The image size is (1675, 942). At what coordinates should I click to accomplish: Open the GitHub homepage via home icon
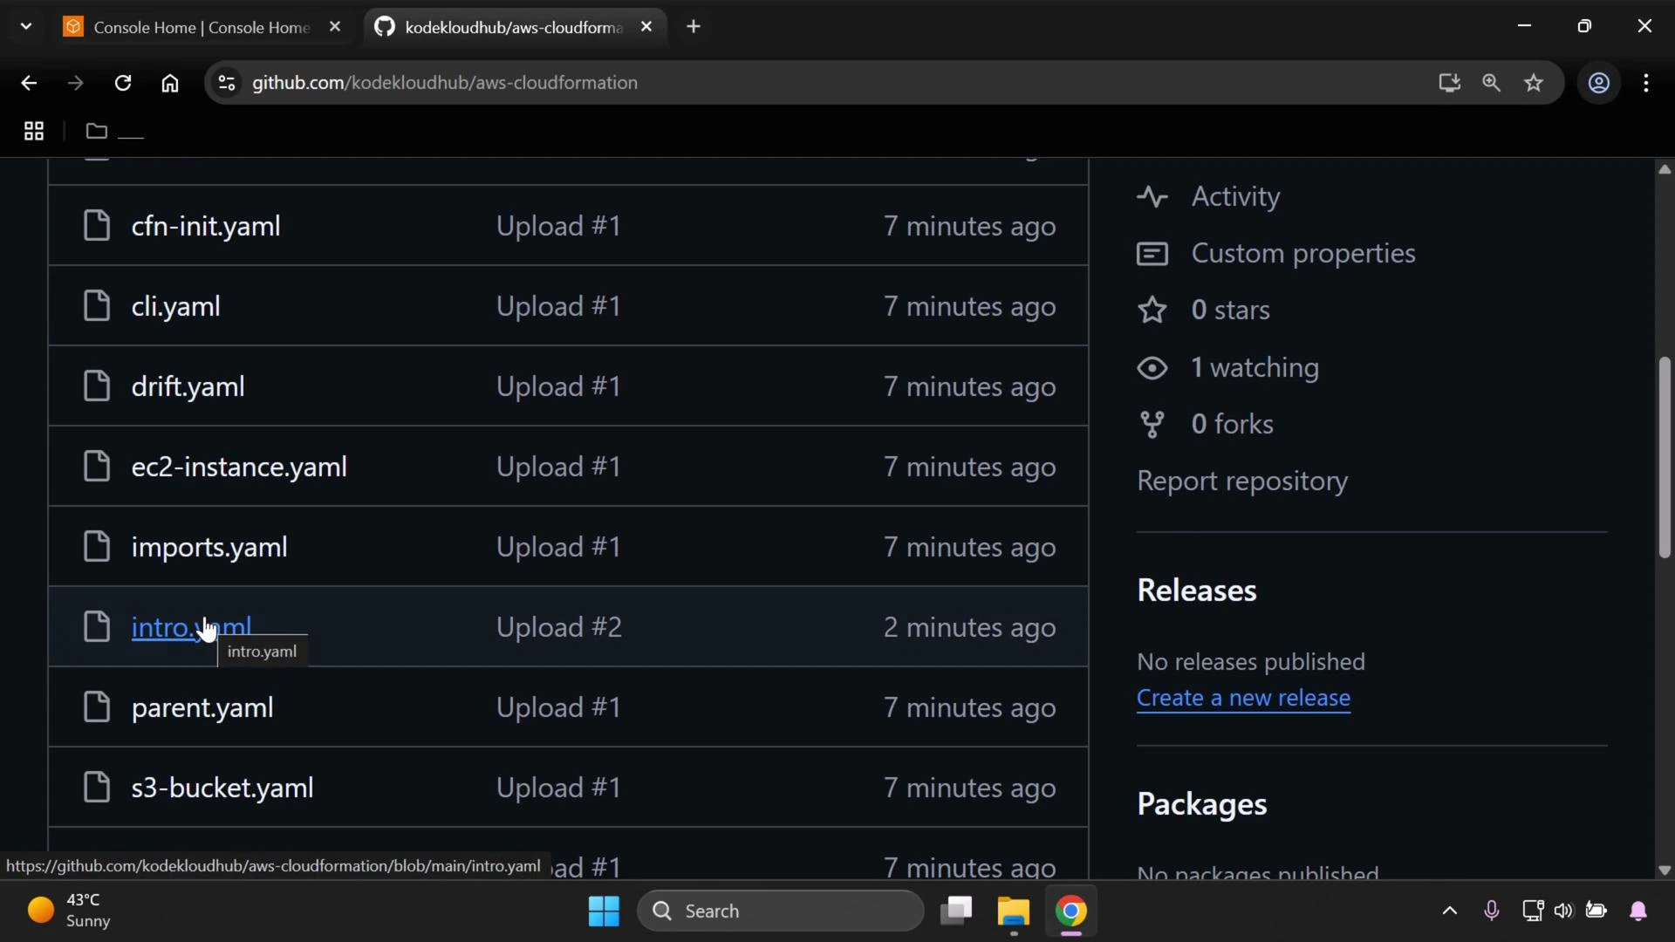point(169,83)
